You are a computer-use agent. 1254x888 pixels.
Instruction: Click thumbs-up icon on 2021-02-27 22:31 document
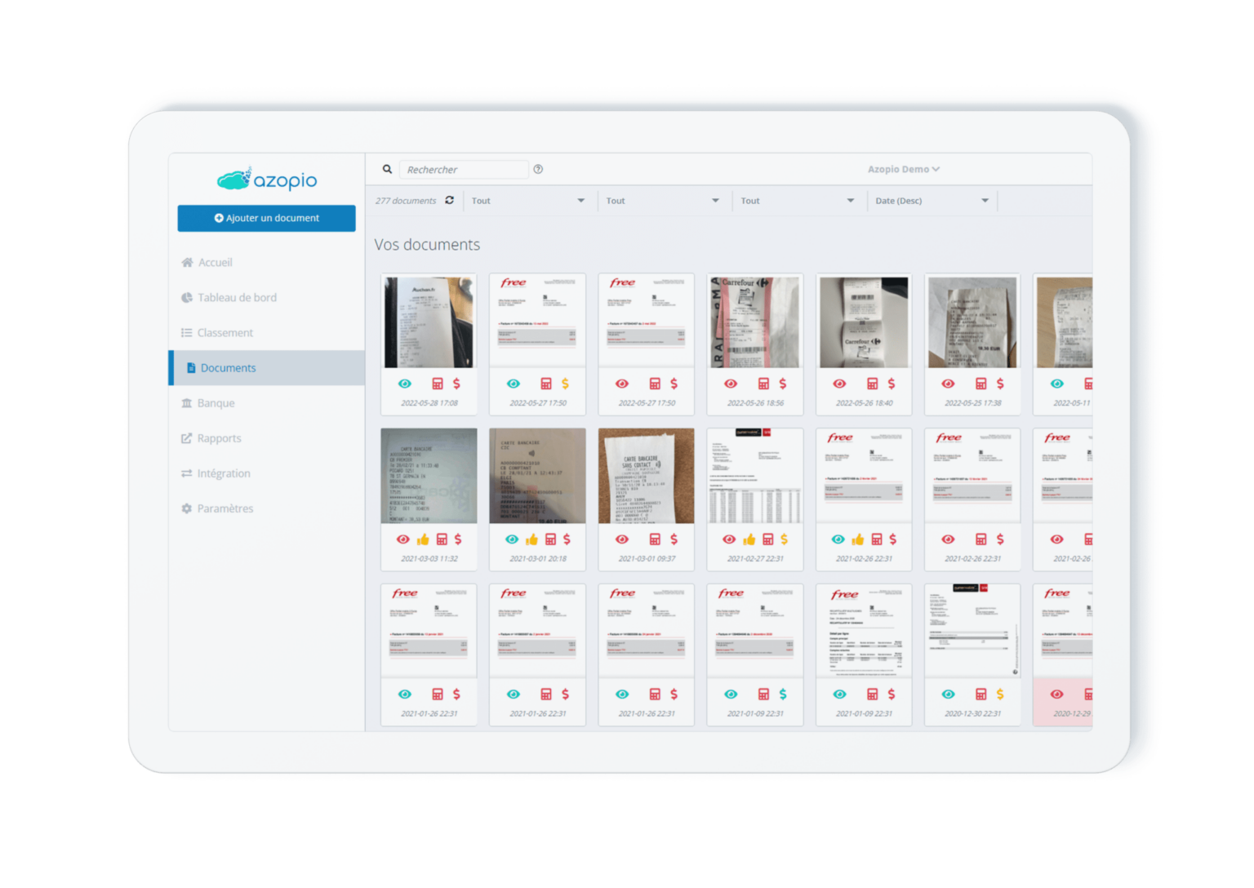[x=749, y=539]
